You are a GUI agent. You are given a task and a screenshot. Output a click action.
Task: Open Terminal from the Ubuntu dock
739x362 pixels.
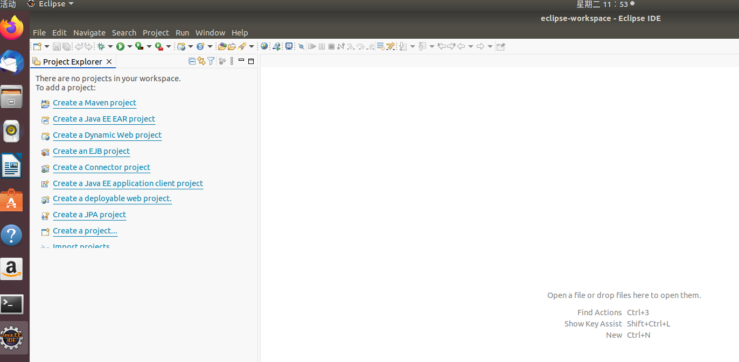12,304
